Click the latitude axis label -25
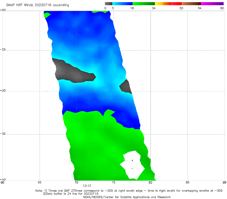Screen dimensions: 227x199 click(x=3, y=50)
